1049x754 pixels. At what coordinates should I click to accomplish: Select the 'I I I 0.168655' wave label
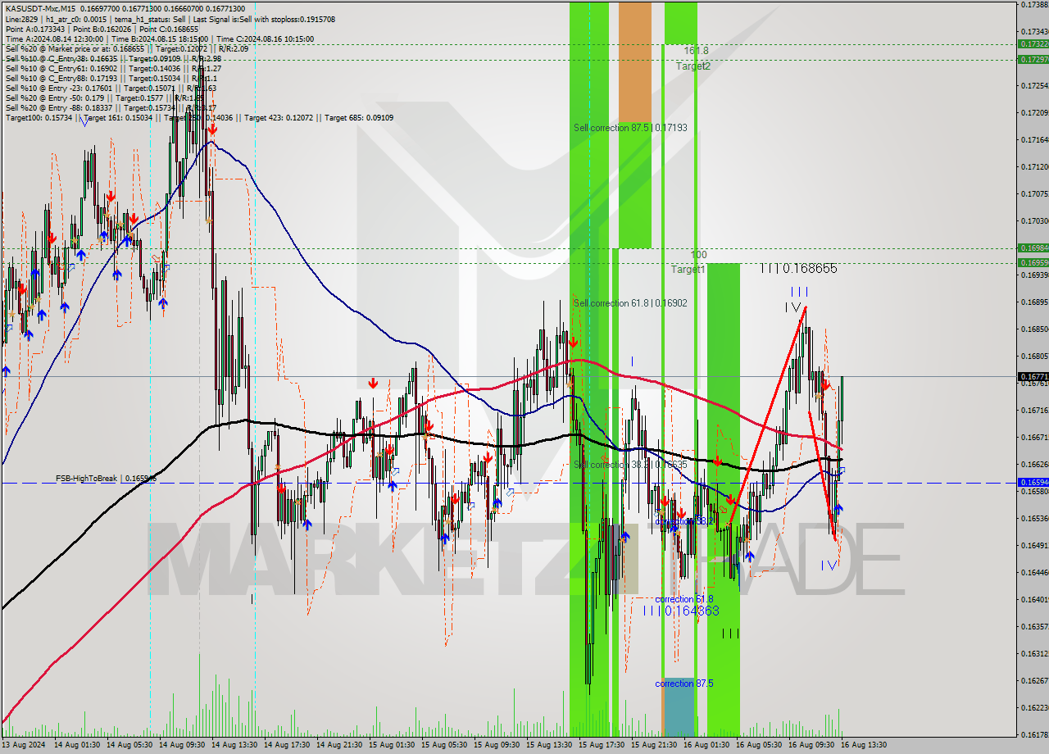point(798,268)
